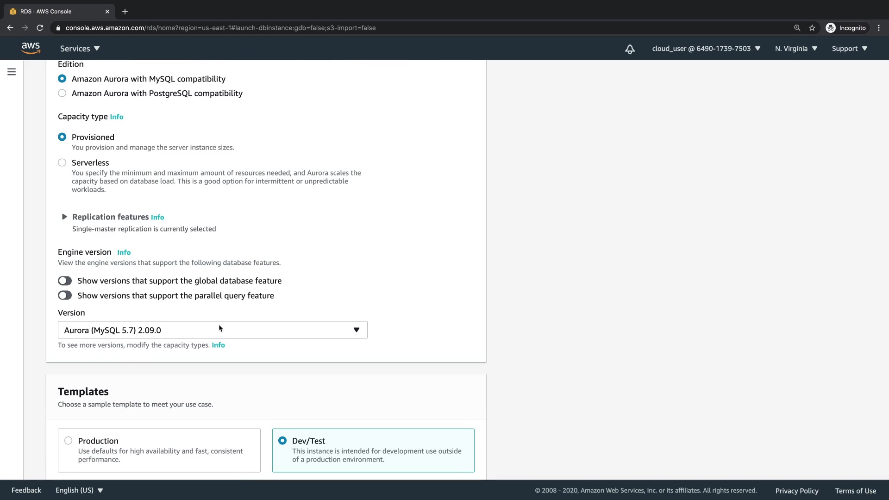Screen dimensions: 889x500
Task: Select Amazon Aurora with PostgreSQL compatibility
Action: click(62, 93)
